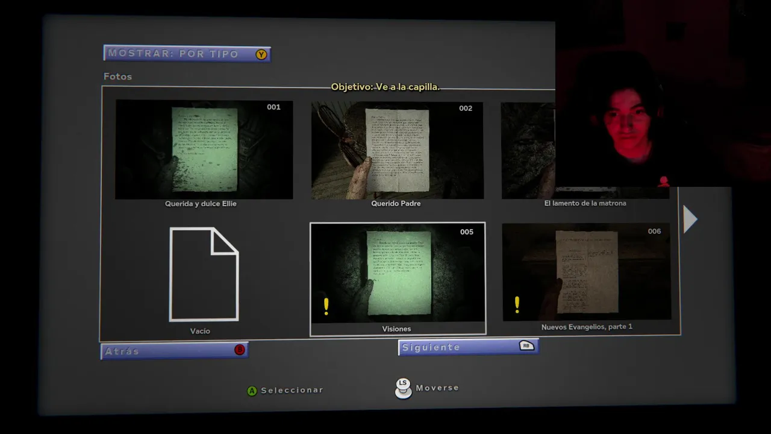The width and height of the screenshot is (771, 434).
Task: Click the green A button icon
Action: point(252,391)
